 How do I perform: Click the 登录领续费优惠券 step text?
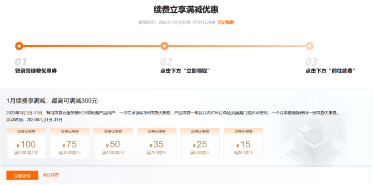pos(36,71)
